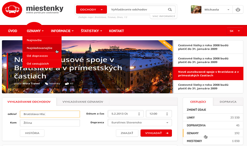Click the Viac informácií link

click(x=163, y=16)
